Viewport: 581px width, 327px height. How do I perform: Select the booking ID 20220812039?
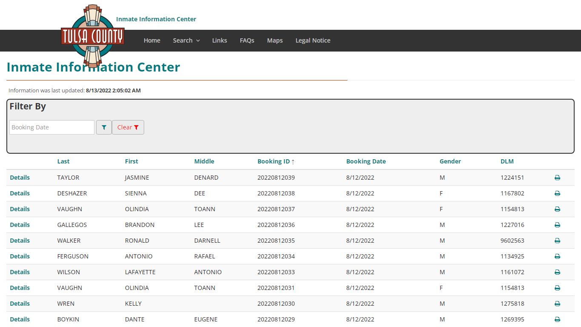pyautogui.click(x=276, y=178)
